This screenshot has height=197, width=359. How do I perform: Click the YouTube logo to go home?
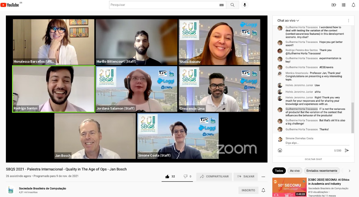[x=10, y=5]
